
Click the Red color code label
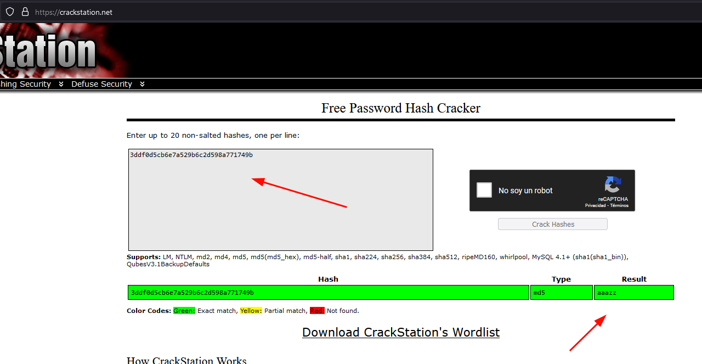pyautogui.click(x=317, y=311)
